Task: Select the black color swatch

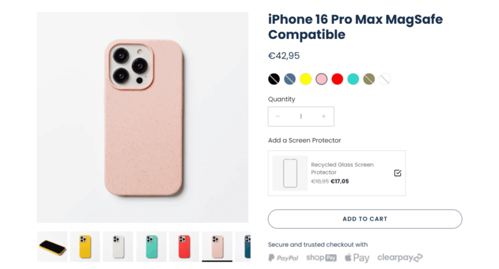Action: [x=274, y=79]
